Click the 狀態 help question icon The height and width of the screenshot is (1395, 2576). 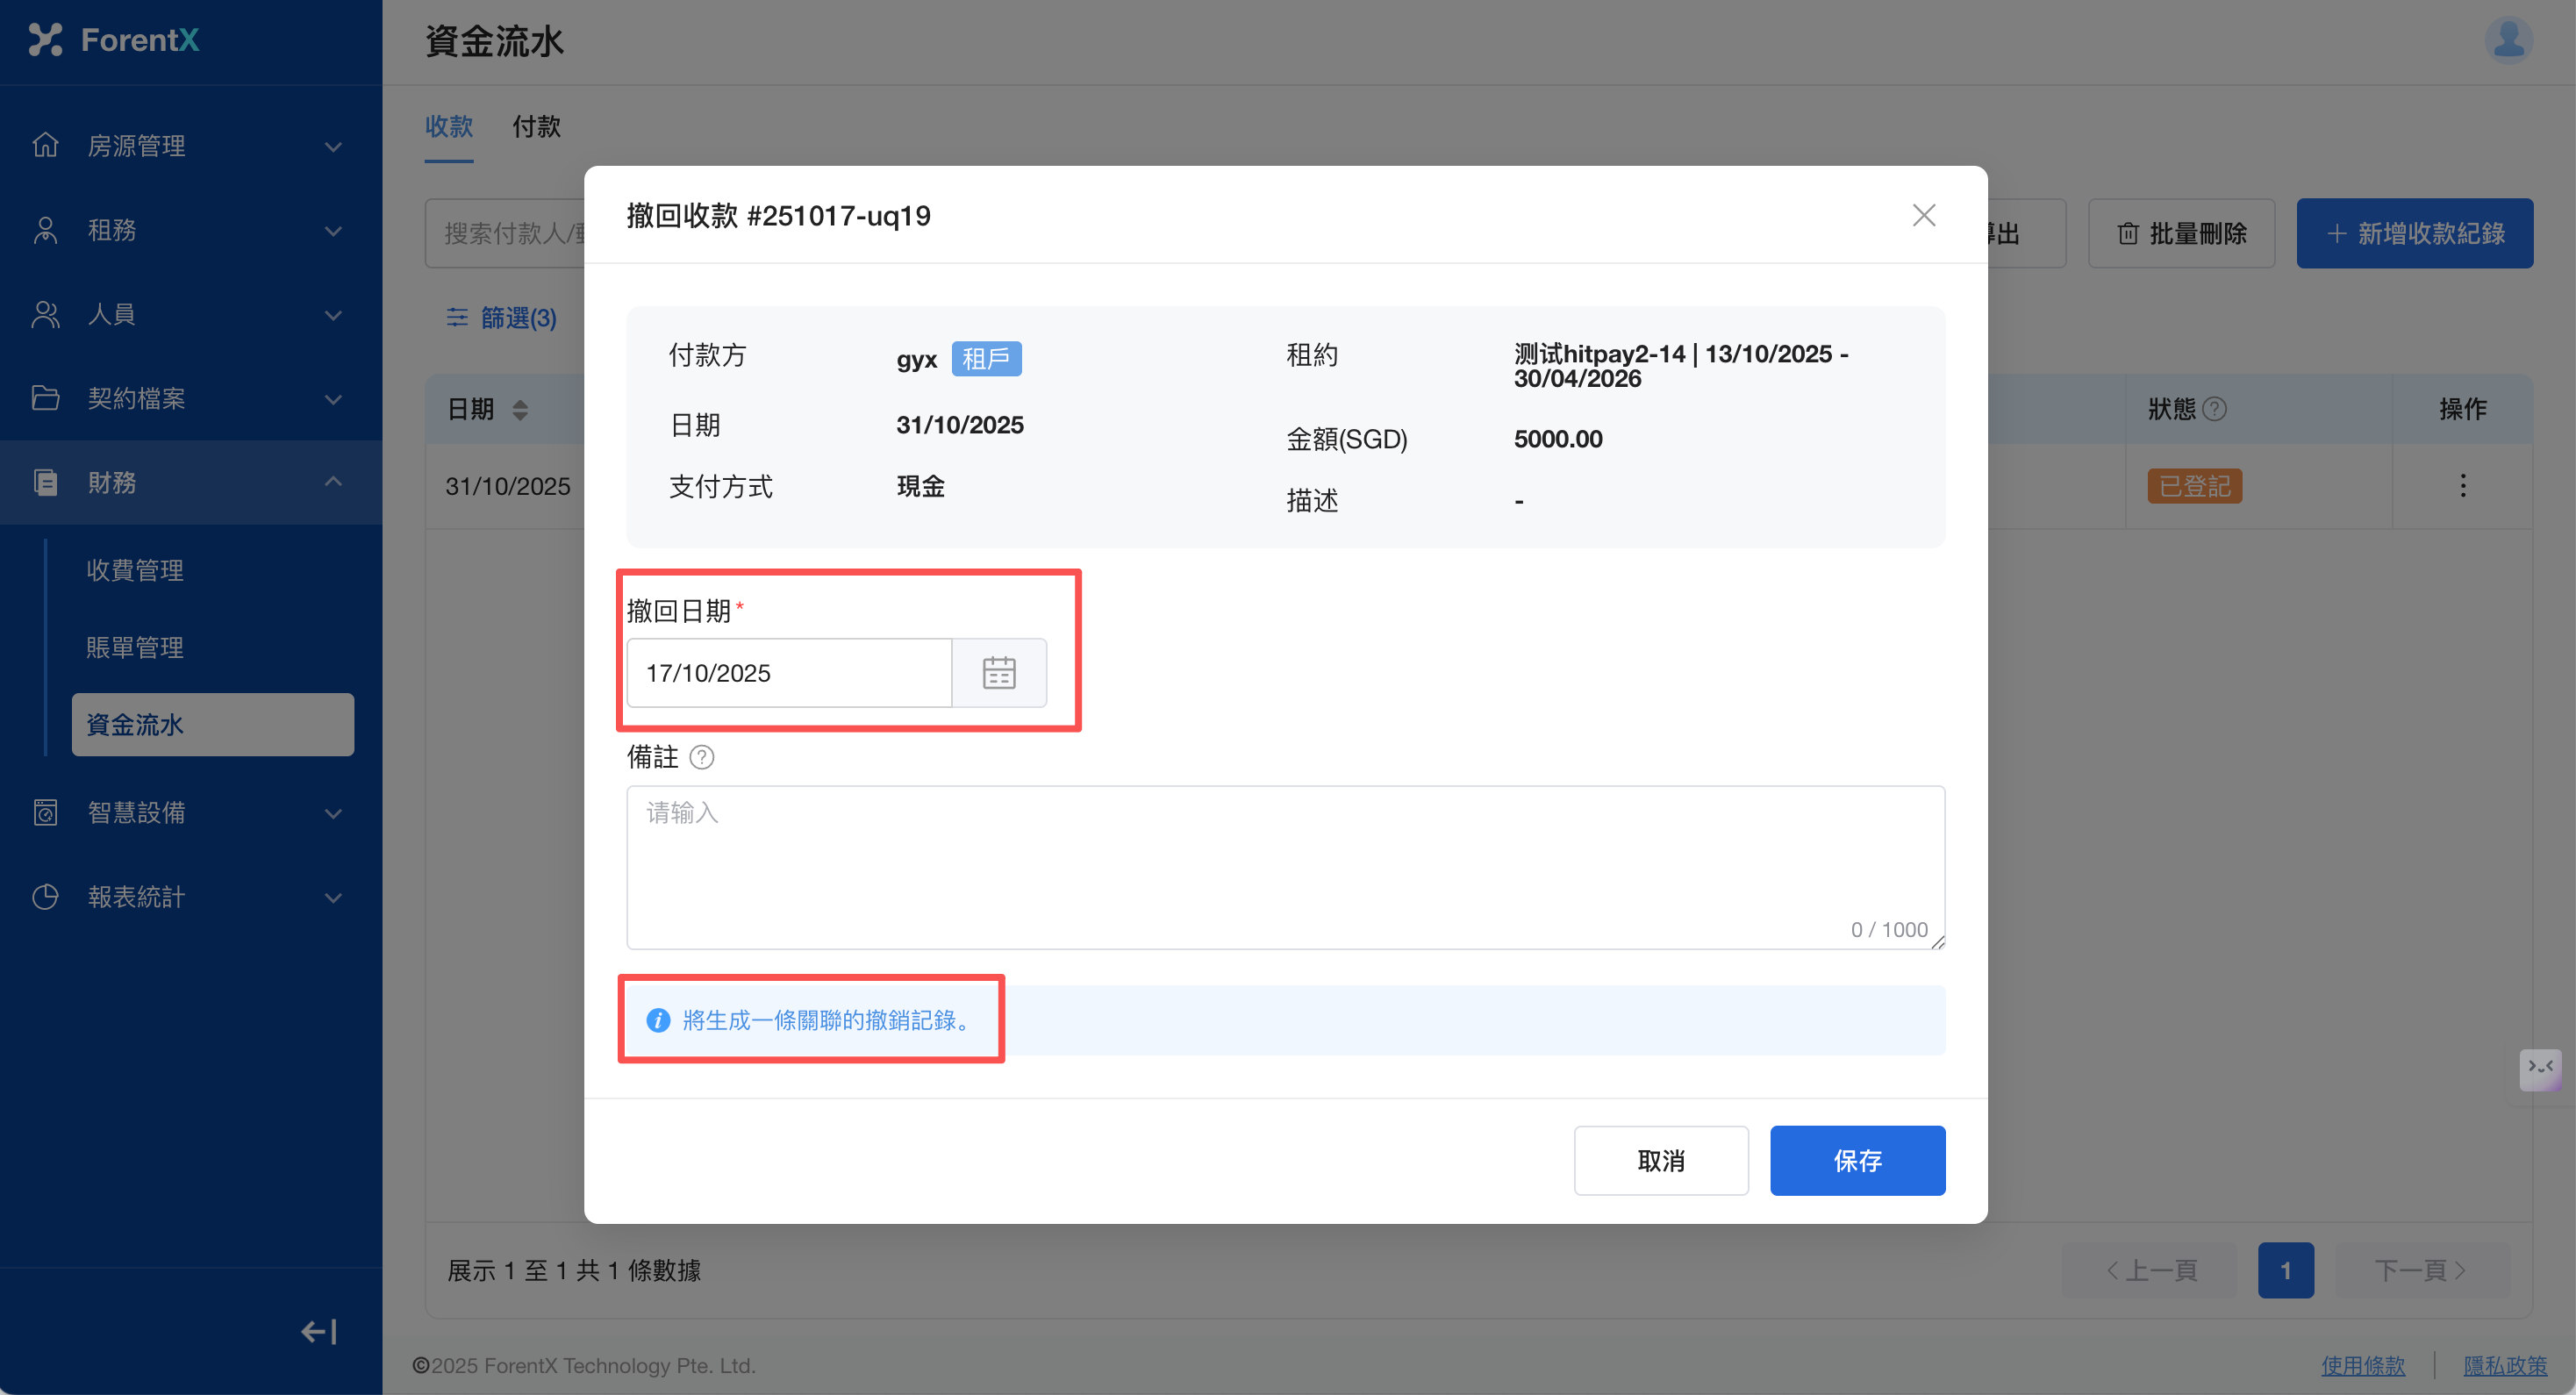click(2215, 409)
